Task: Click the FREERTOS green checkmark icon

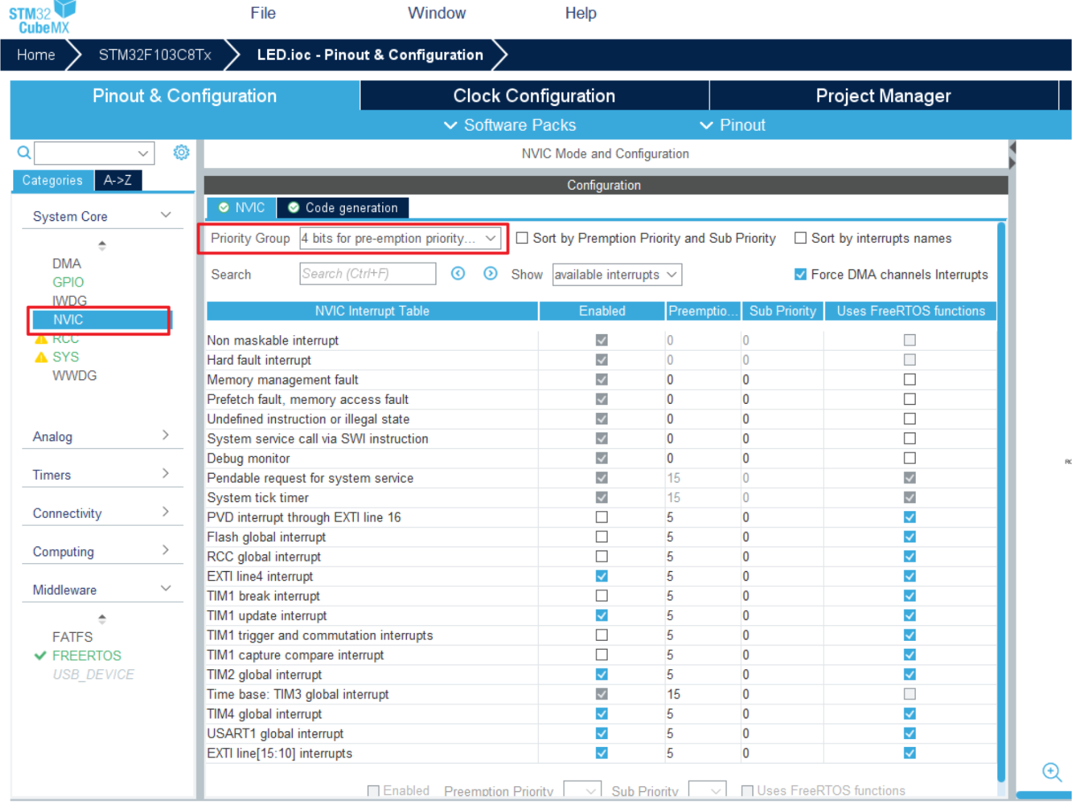Action: tap(40, 656)
